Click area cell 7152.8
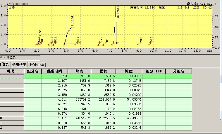Image resolution: width=222 pixels, height=134 pixels. click(103, 81)
